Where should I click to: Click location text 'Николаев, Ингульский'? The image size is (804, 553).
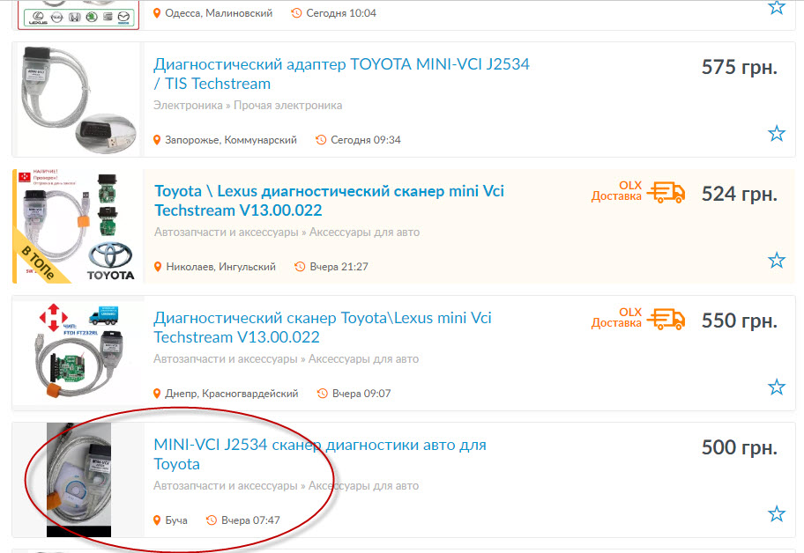coord(220,267)
